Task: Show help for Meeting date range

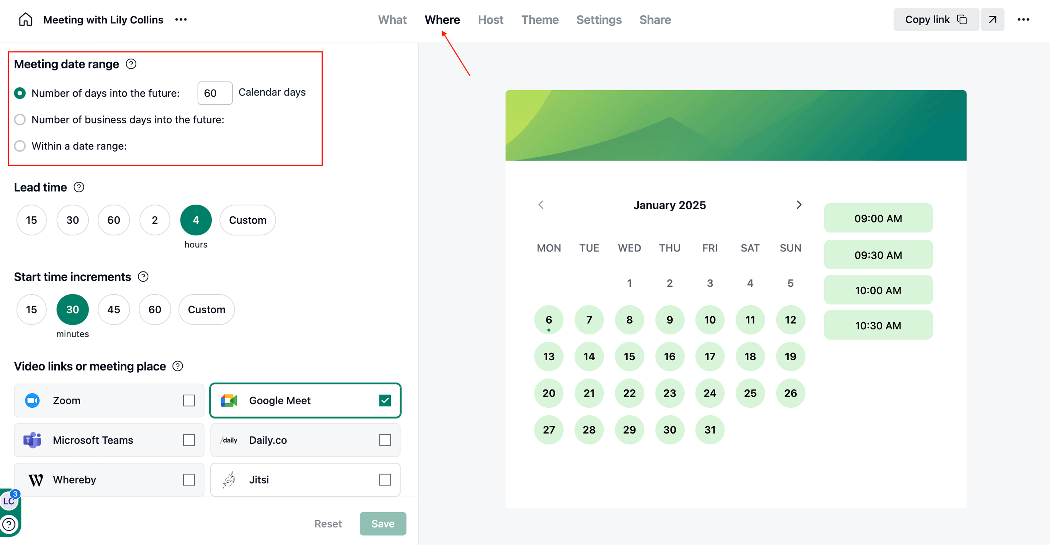Action: point(131,64)
